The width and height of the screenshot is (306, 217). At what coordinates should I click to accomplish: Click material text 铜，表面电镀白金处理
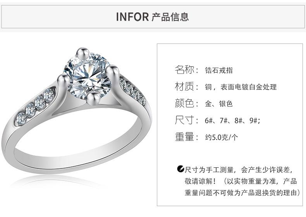(x=241, y=87)
